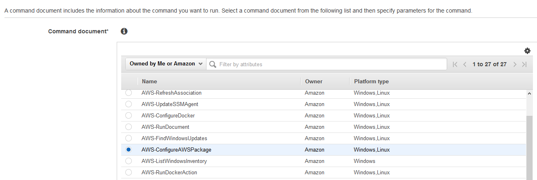Open table settings gear icon
The width and height of the screenshot is (537, 180).
point(527,51)
